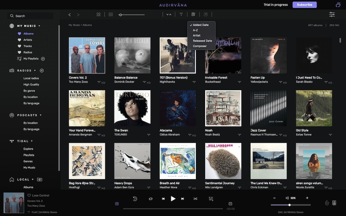346x216 pixels.
Task: Collapse the Radios section arrow
Action: (35, 71)
